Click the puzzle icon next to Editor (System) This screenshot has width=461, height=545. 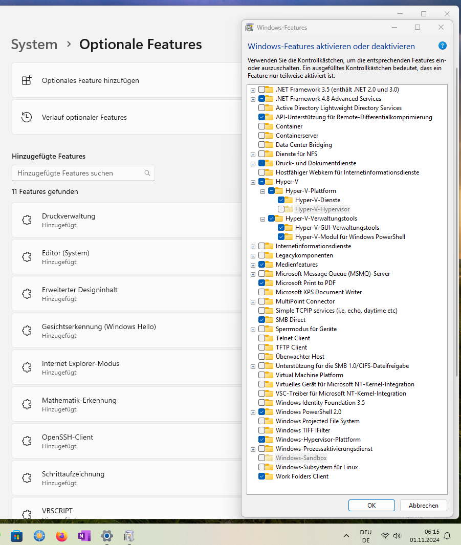pos(27,256)
